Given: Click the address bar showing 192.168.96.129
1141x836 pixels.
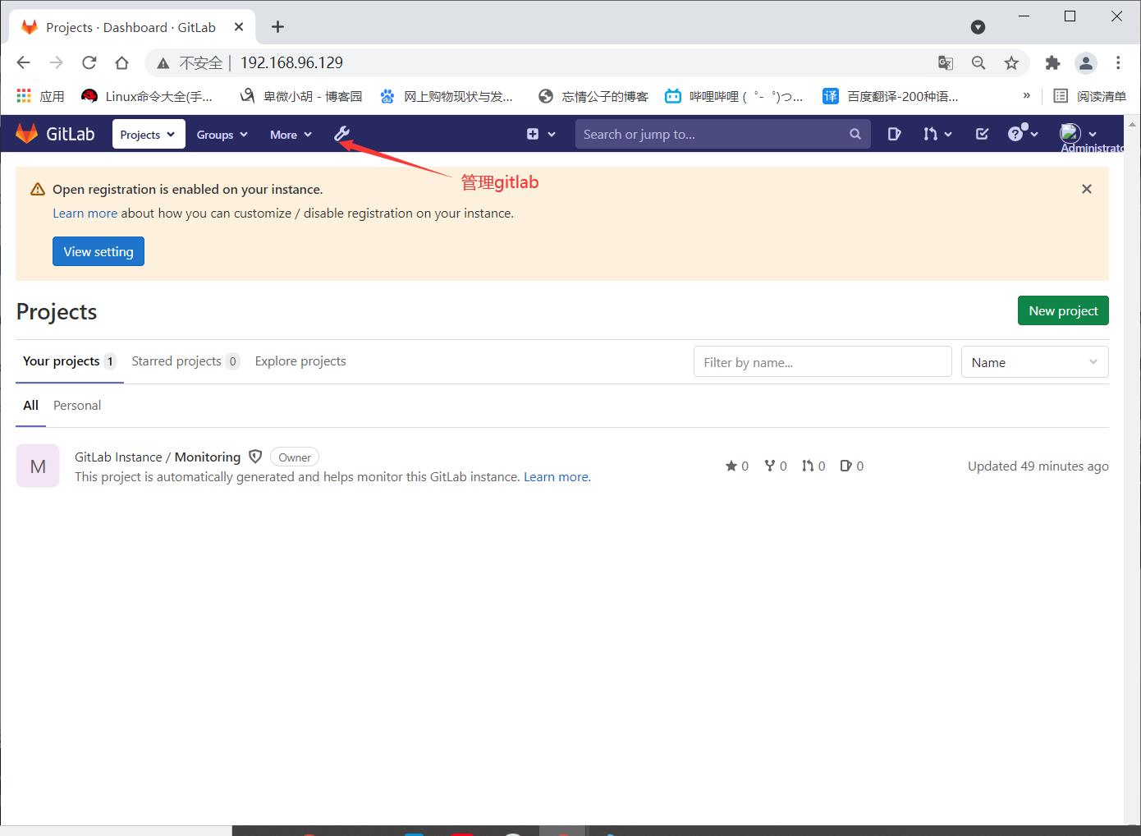Looking at the screenshot, I should click(x=291, y=62).
